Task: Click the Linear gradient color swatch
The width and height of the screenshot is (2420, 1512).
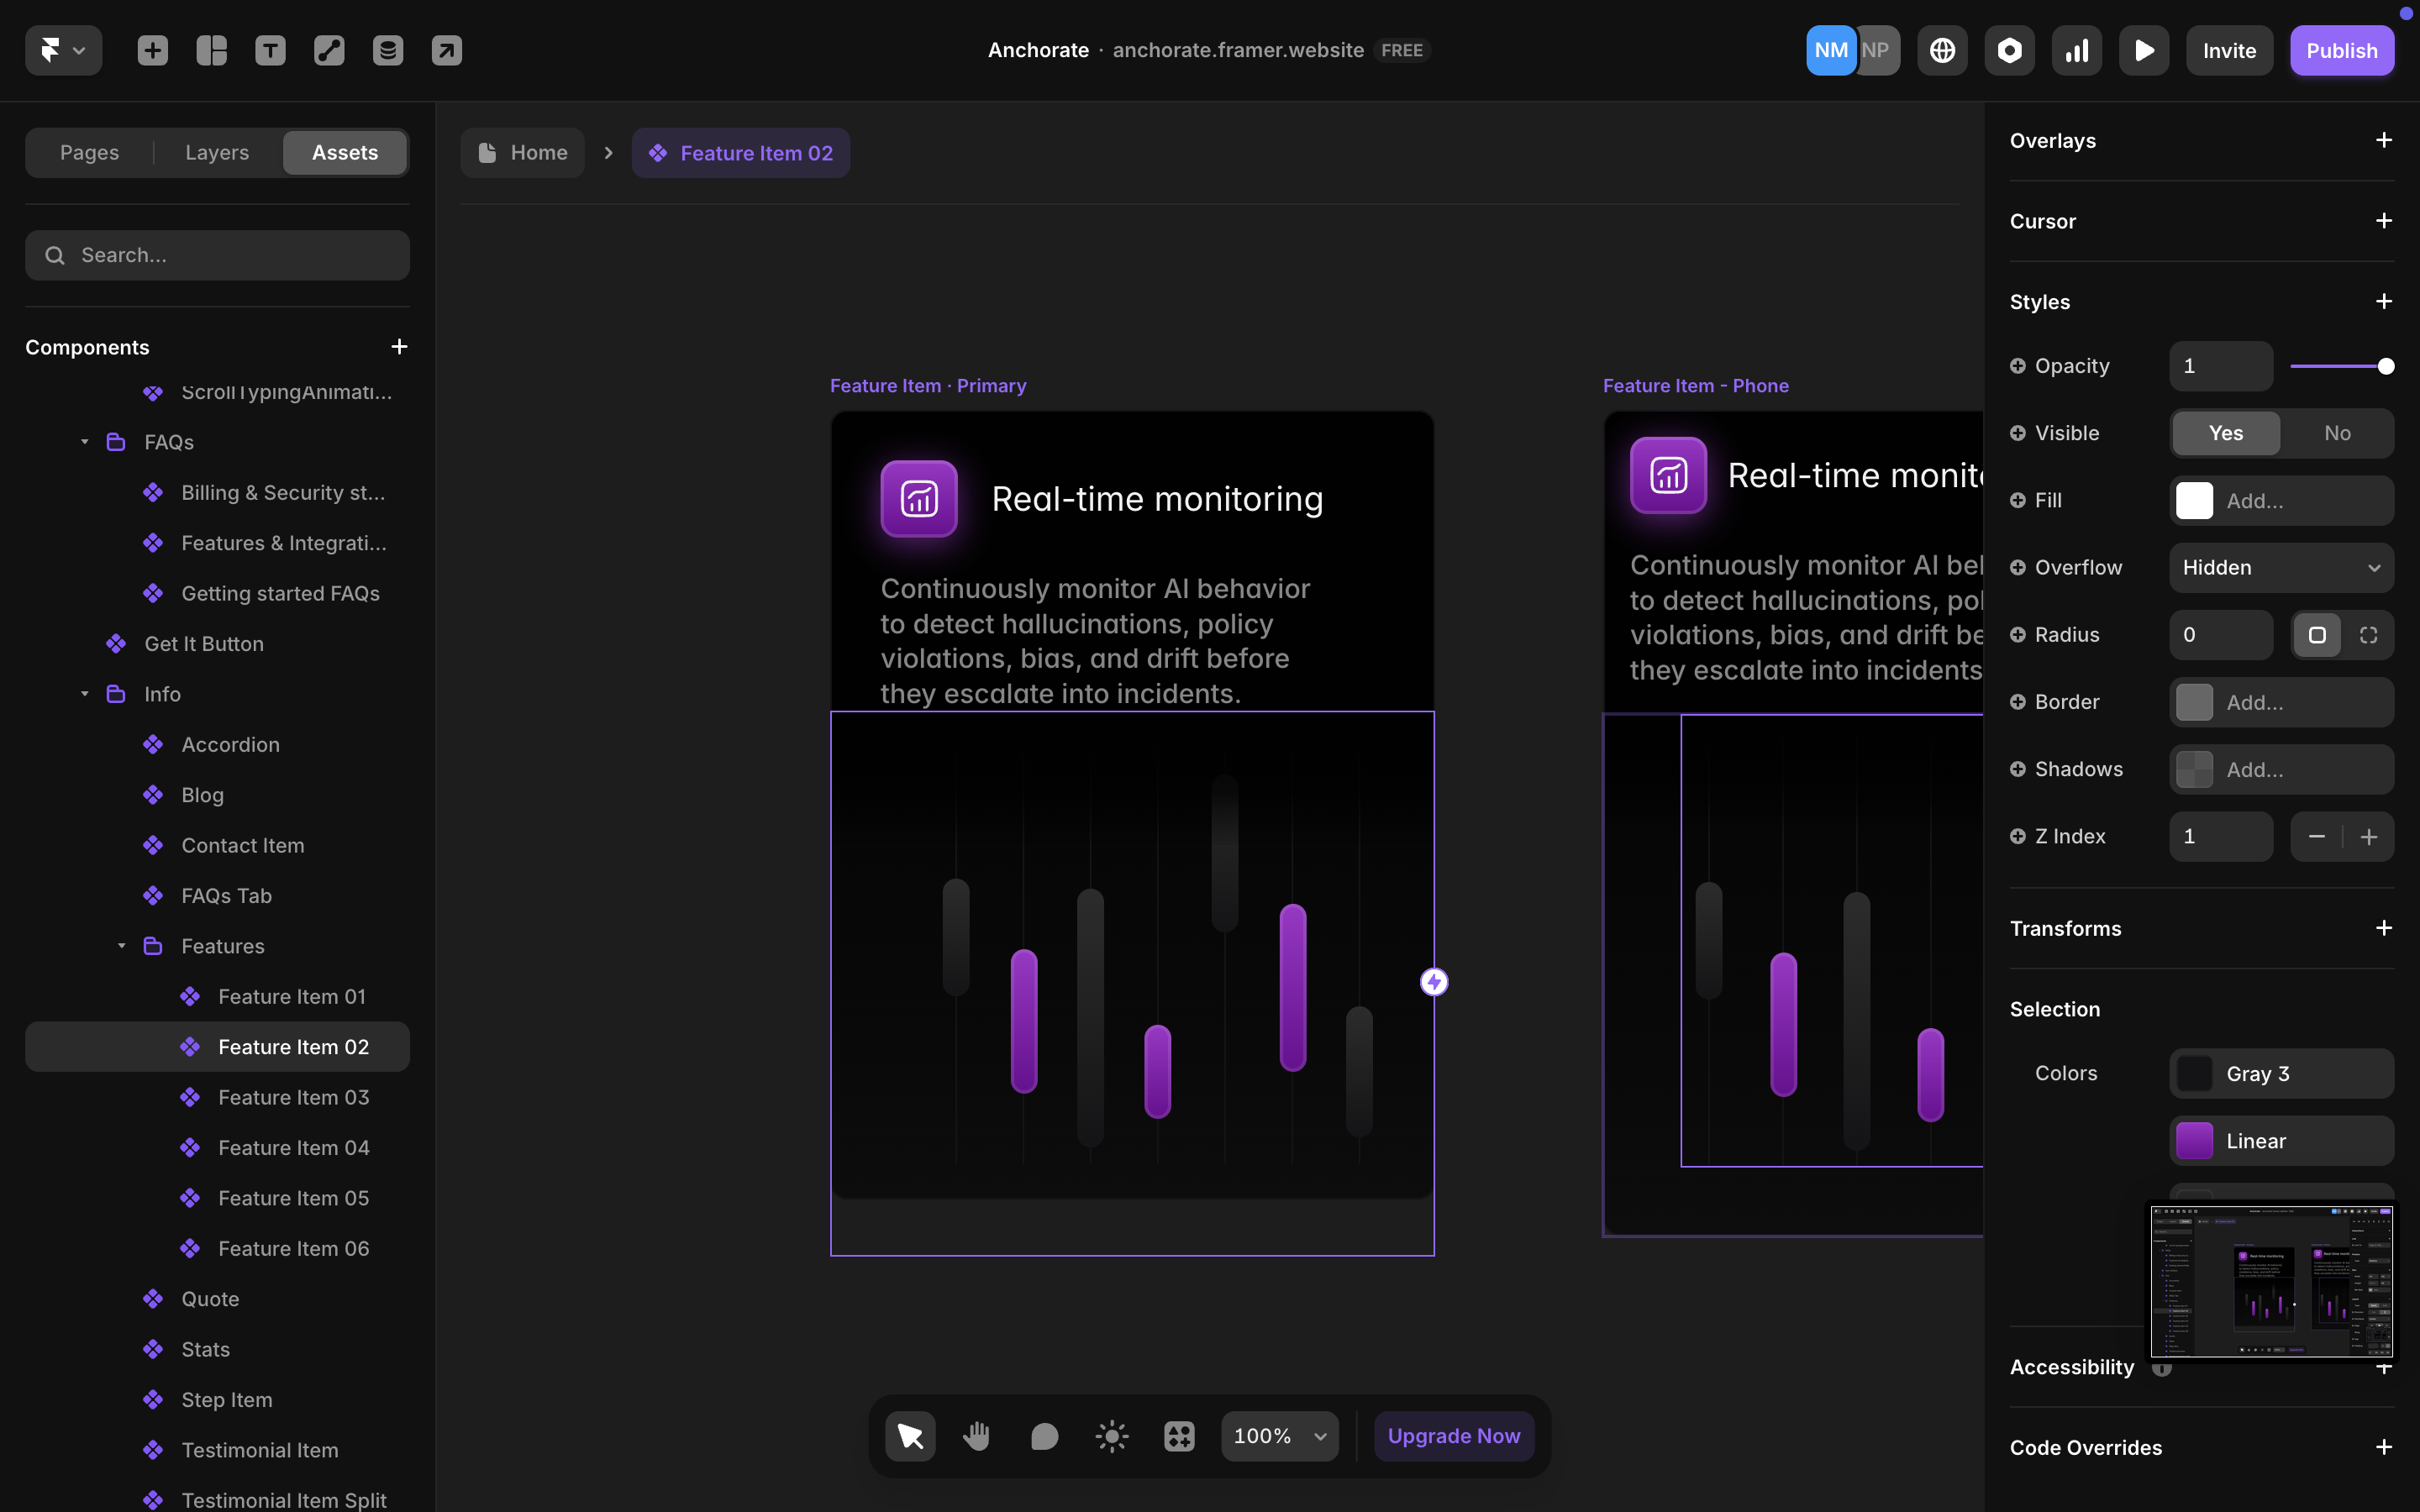Action: (2194, 1141)
